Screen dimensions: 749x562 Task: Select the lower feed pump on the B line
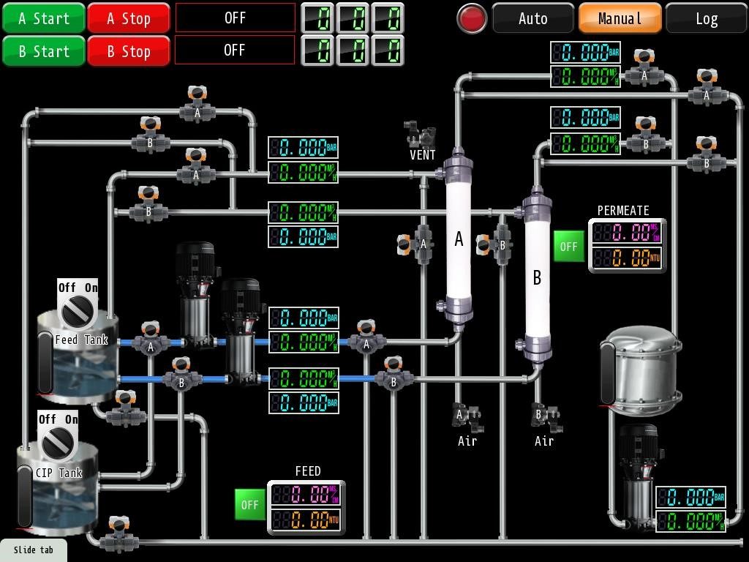[x=241, y=331]
